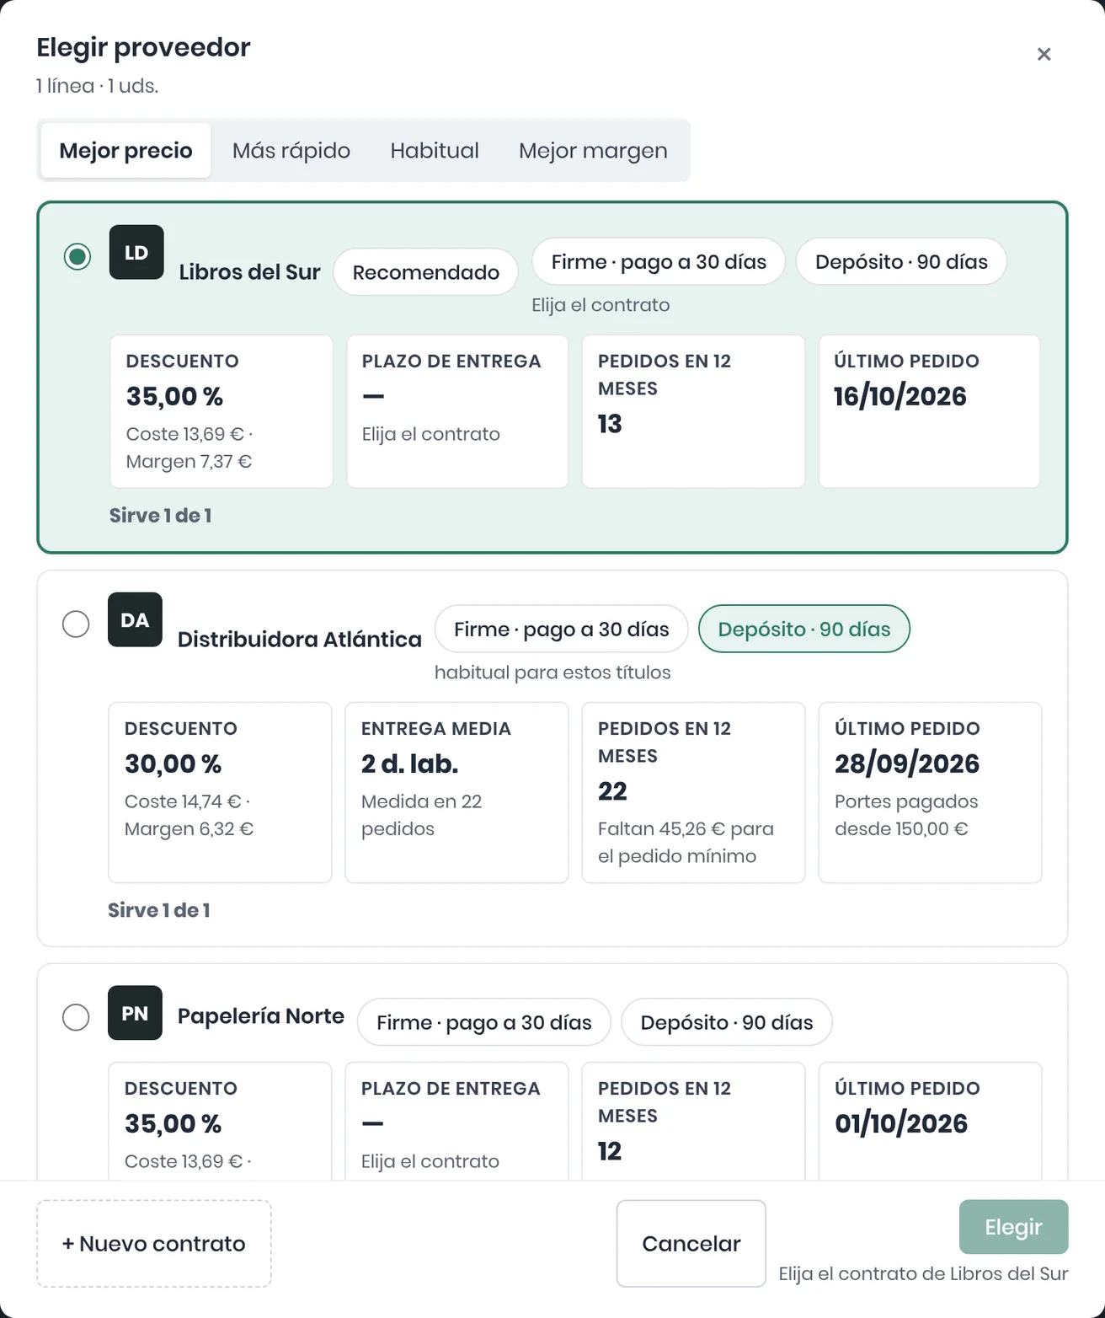The height and width of the screenshot is (1318, 1105).
Task: Click the Recomendado badge on Libros del Sur
Action: [x=426, y=272]
